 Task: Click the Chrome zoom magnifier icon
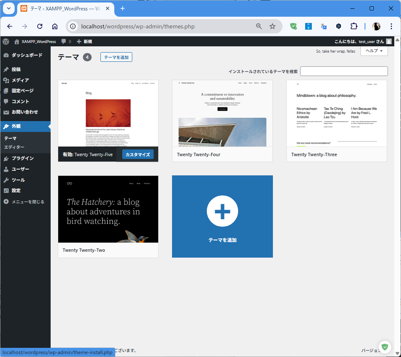pos(259,26)
